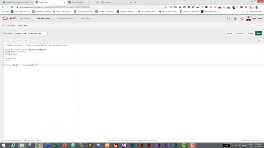Open the App Builder menu

[x=25, y=18]
